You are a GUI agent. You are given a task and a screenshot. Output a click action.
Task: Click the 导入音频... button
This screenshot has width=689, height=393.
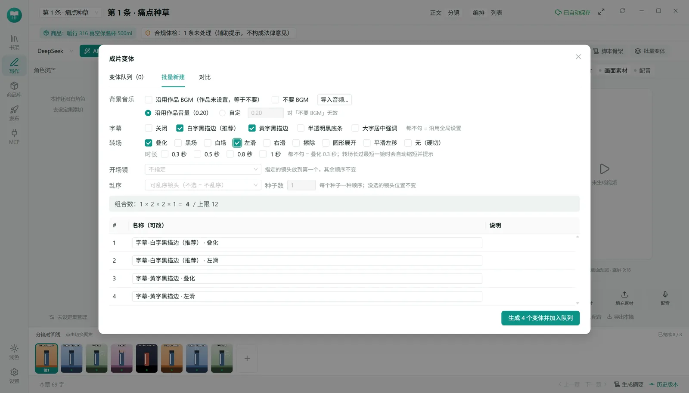point(335,100)
